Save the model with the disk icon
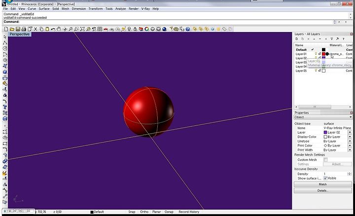 click(18, 29)
